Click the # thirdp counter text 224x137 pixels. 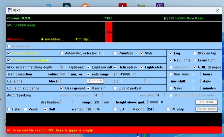(x=84, y=39)
